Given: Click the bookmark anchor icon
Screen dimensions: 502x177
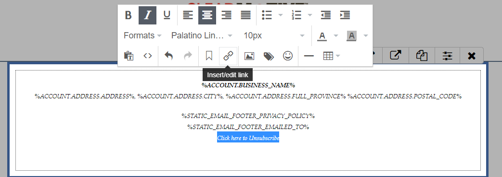Looking at the screenshot, I should pos(209,56).
